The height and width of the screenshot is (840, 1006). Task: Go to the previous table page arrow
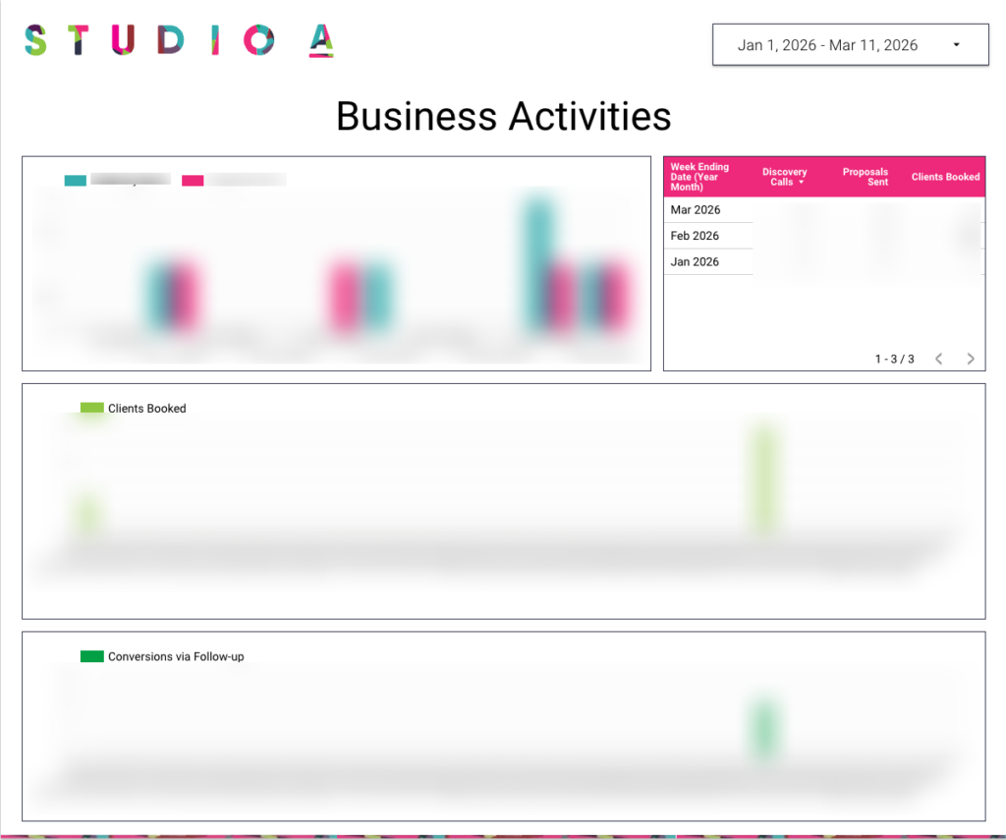(x=938, y=359)
